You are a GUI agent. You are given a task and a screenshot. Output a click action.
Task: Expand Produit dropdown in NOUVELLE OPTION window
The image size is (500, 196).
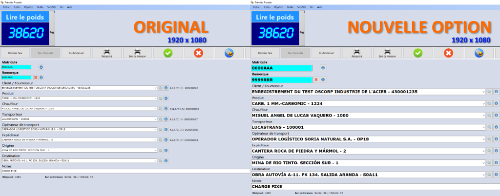[484, 103]
